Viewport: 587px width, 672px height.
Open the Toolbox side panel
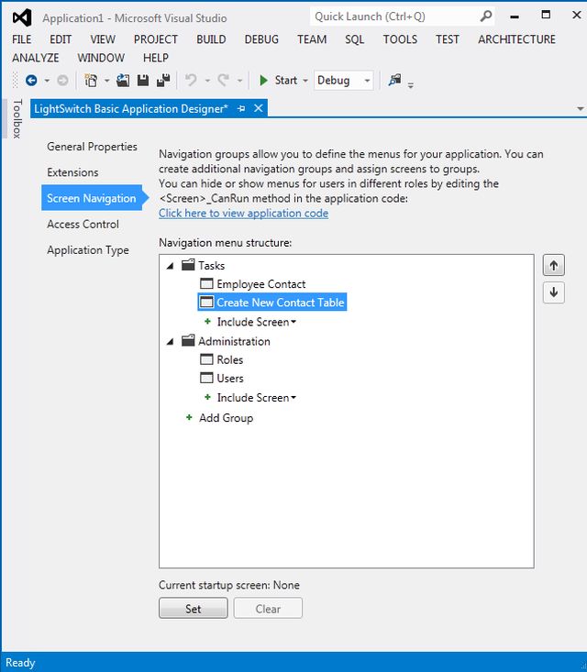pyautogui.click(x=17, y=118)
